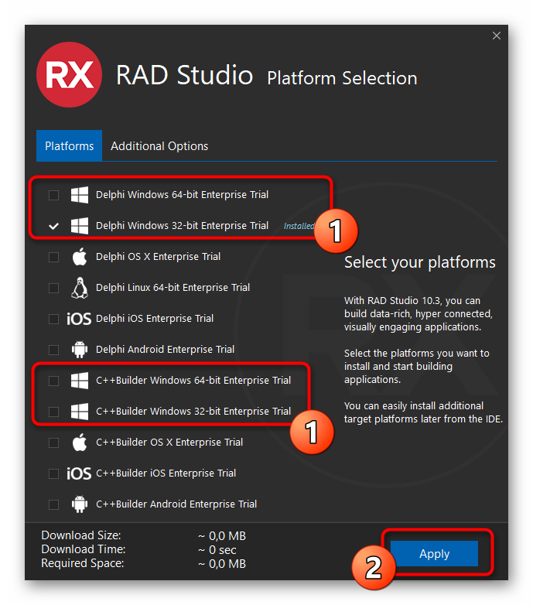Viewport: 533px width, 605px height.
Task: Click the Delphi Windows 32-bit Enterprise Trial label
Action: click(x=182, y=226)
